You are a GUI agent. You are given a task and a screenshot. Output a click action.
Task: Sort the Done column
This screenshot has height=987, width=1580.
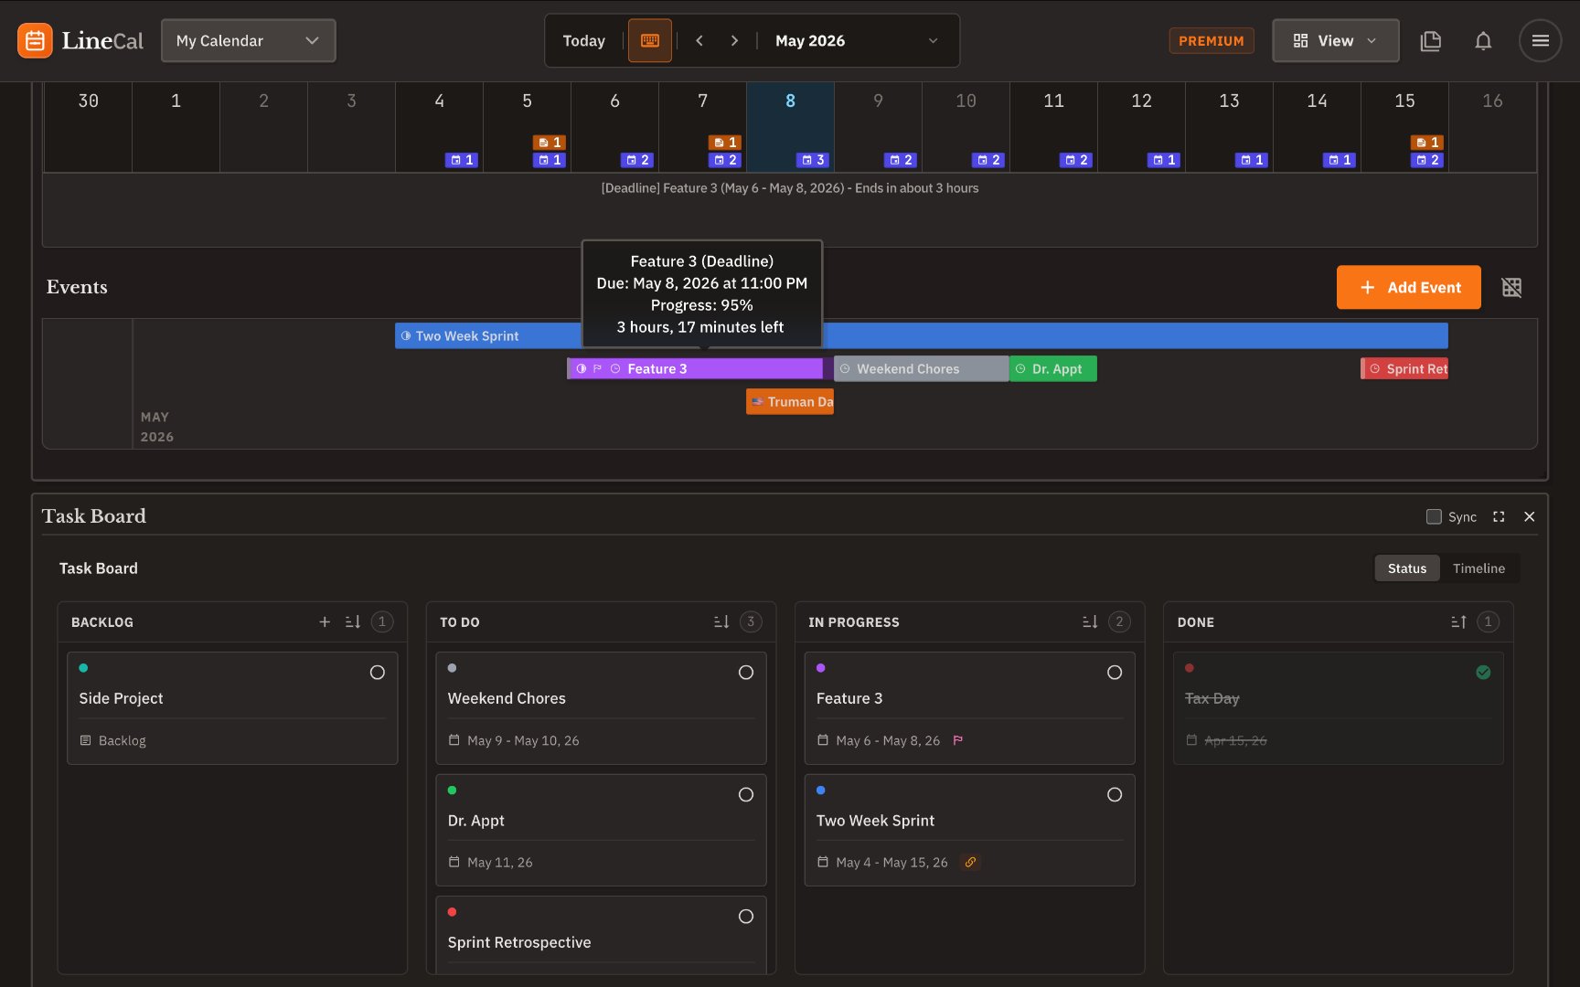[1458, 621]
